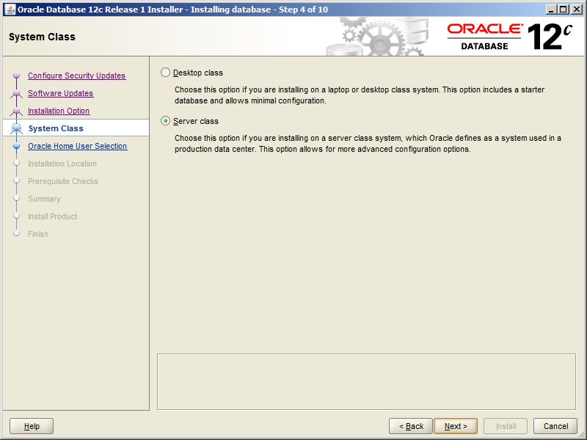Click the System Class step marker icon
The image size is (587, 440).
[16, 128]
